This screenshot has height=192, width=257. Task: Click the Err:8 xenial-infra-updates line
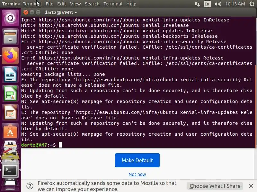click(122, 58)
